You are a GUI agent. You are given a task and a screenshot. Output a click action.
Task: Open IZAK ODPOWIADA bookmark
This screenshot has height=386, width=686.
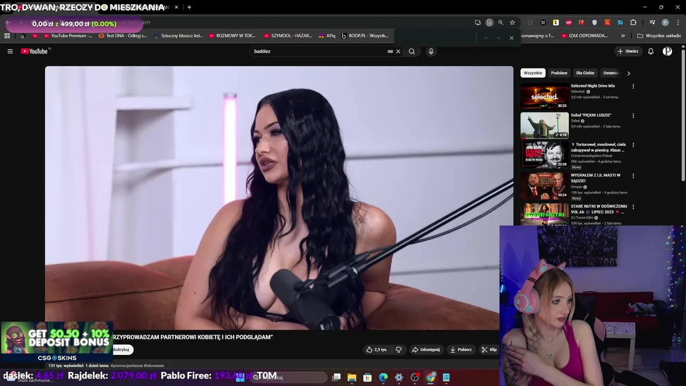(x=585, y=36)
